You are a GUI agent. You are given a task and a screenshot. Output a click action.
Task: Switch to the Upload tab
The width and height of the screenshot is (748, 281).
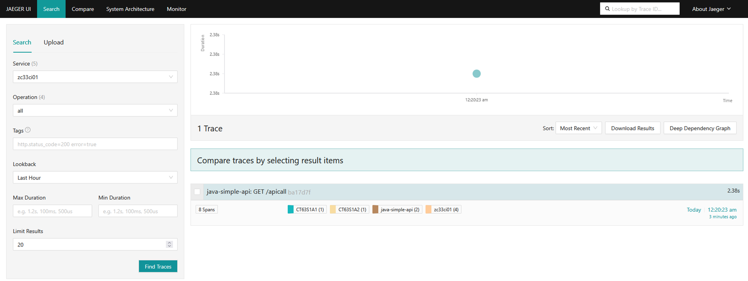[x=53, y=42]
